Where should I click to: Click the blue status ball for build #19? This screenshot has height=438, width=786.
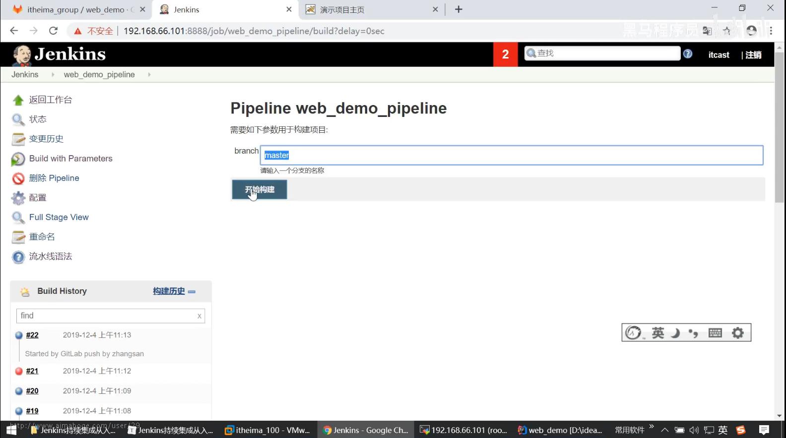[19, 411]
